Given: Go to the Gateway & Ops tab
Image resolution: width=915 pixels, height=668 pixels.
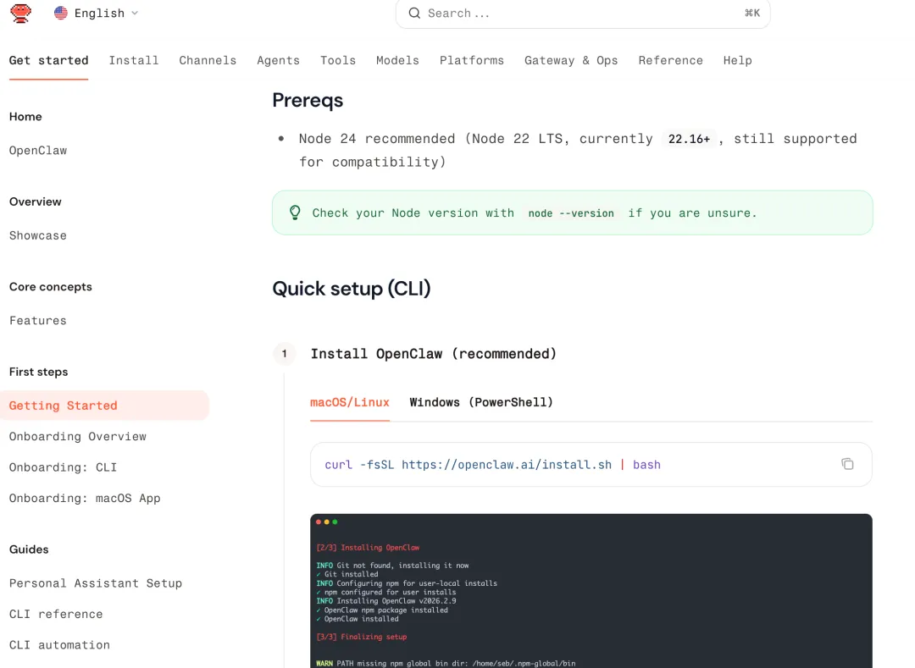Looking at the screenshot, I should [571, 60].
